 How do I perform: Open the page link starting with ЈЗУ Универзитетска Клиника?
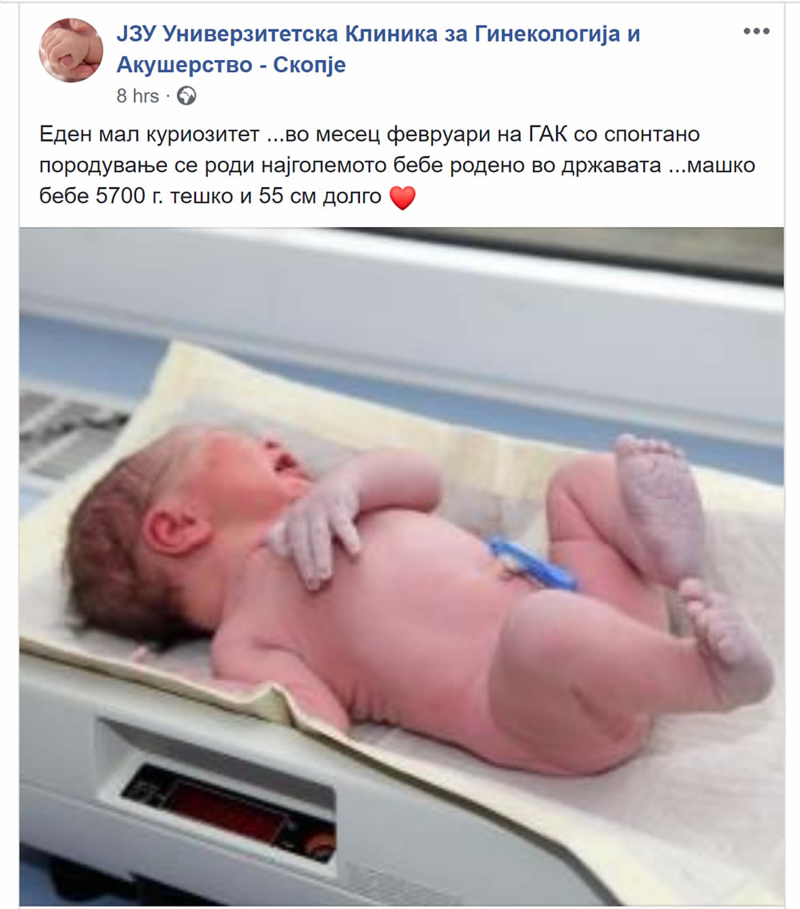[x=378, y=49]
